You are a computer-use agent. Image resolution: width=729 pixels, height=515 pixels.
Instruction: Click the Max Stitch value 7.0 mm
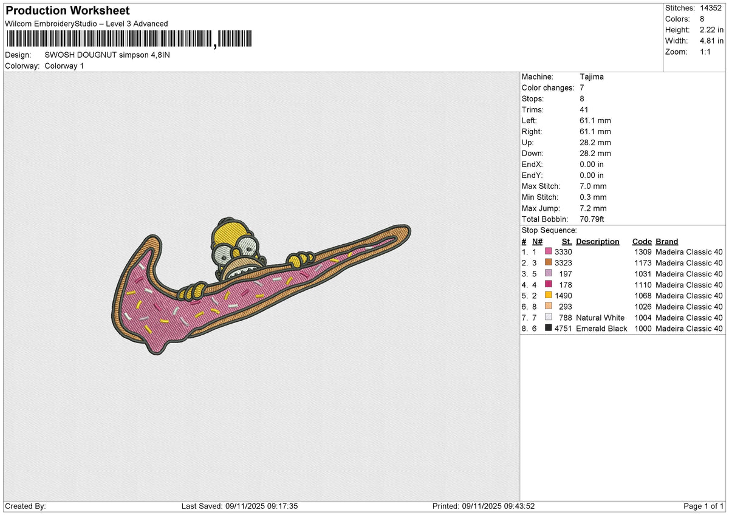[x=593, y=186]
